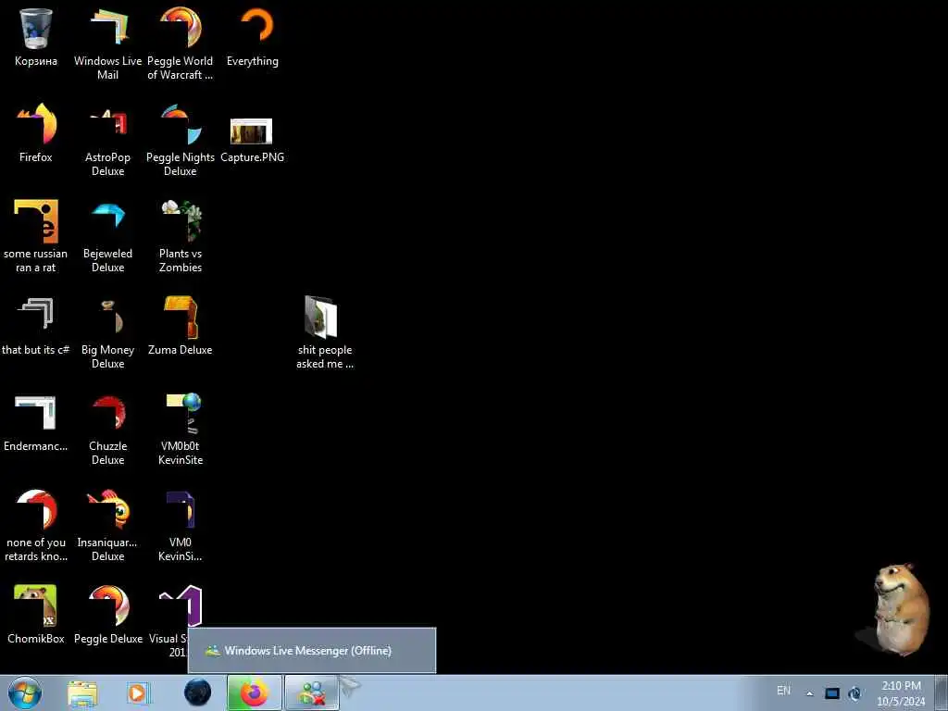Select the Windows Live Mail desktop shortcut
Image resolution: width=948 pixels, height=711 pixels.
point(107,44)
